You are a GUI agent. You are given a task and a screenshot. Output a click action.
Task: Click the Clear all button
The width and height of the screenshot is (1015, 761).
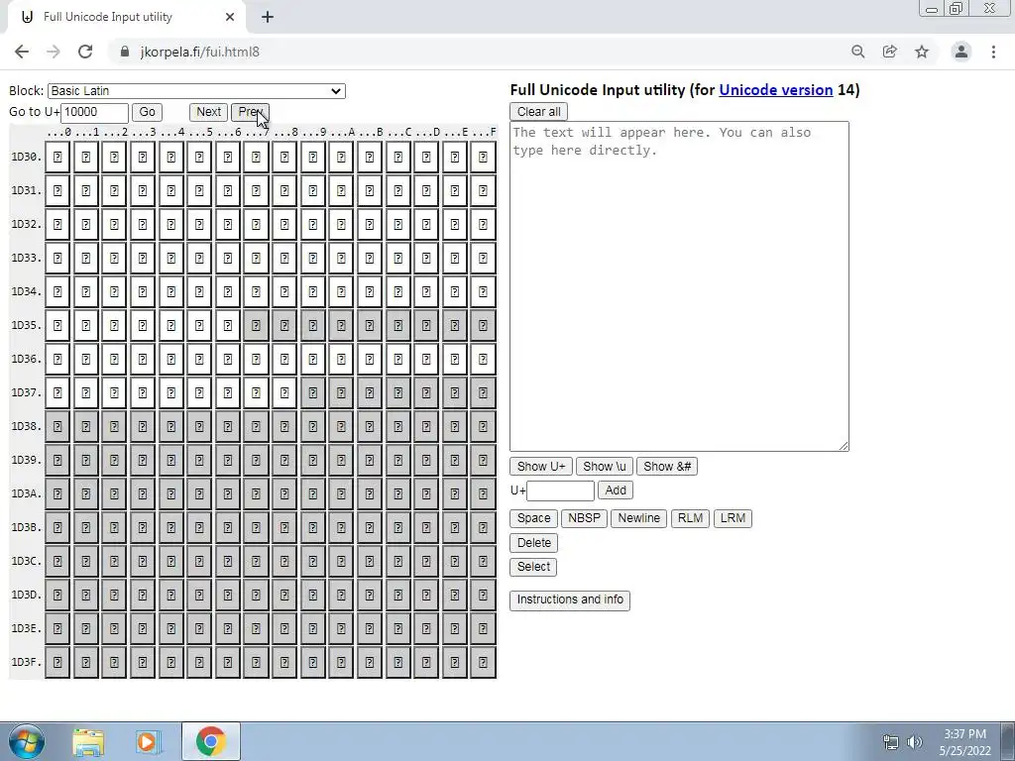pyautogui.click(x=538, y=112)
